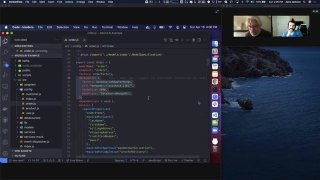Open the Extensions view

5,97
